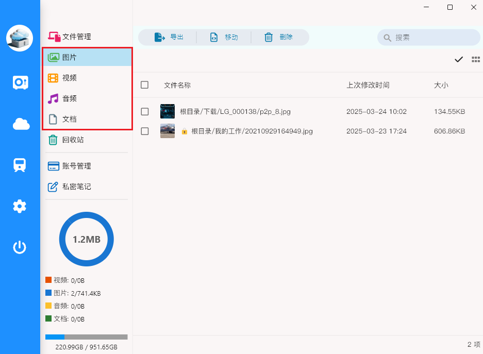Click file name 根目录/我的工作/20210929164949.jpg
This screenshot has width=483, height=354.
coord(252,131)
